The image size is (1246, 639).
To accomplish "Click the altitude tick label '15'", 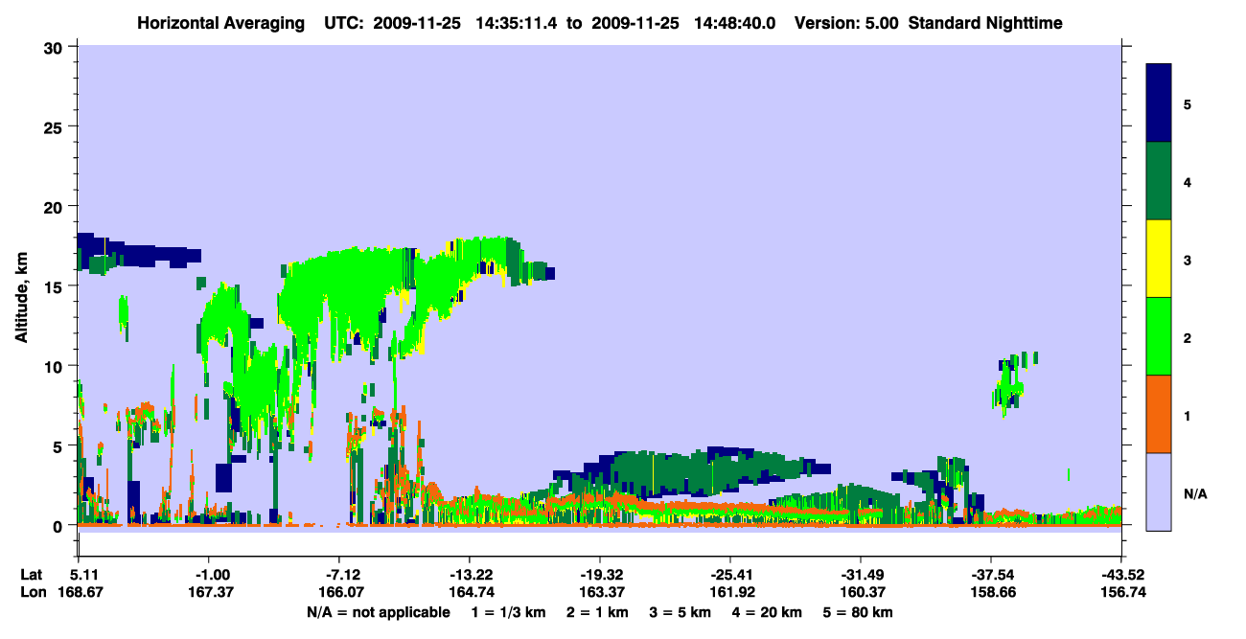I will pyautogui.click(x=55, y=286).
